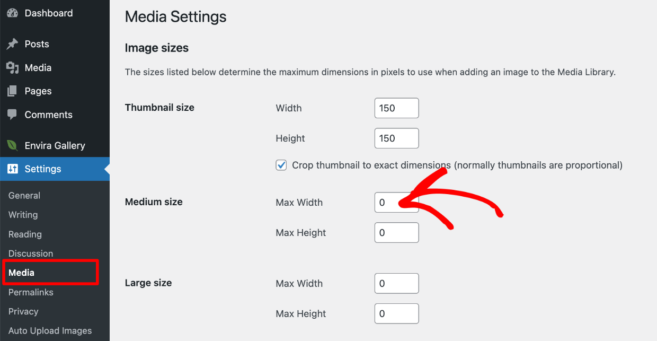Open the Media library icon
The width and height of the screenshot is (657, 341).
click(x=12, y=67)
